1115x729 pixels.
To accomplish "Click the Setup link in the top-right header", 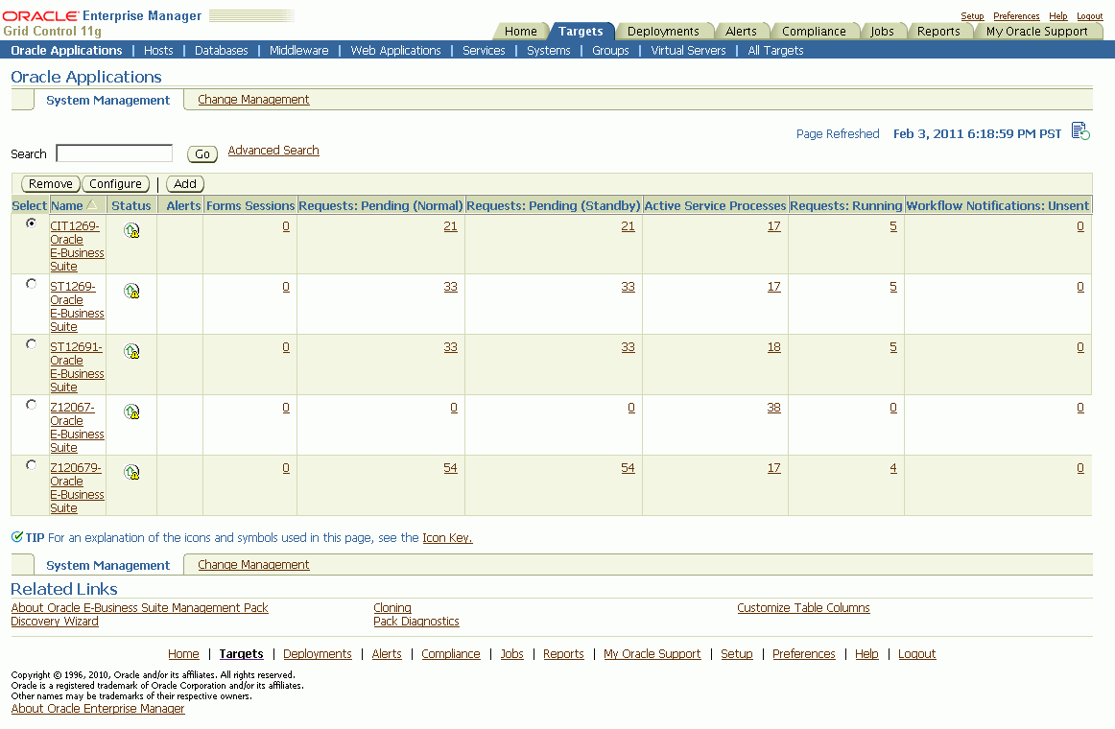I will coord(972,16).
